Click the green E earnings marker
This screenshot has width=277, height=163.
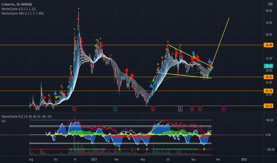click(115, 108)
